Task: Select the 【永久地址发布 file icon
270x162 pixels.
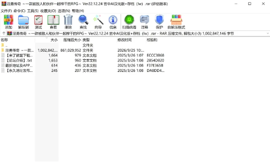Action: 3,71
